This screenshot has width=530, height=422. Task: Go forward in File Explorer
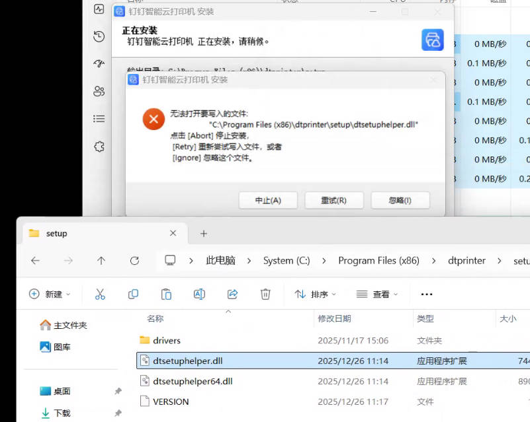click(68, 260)
